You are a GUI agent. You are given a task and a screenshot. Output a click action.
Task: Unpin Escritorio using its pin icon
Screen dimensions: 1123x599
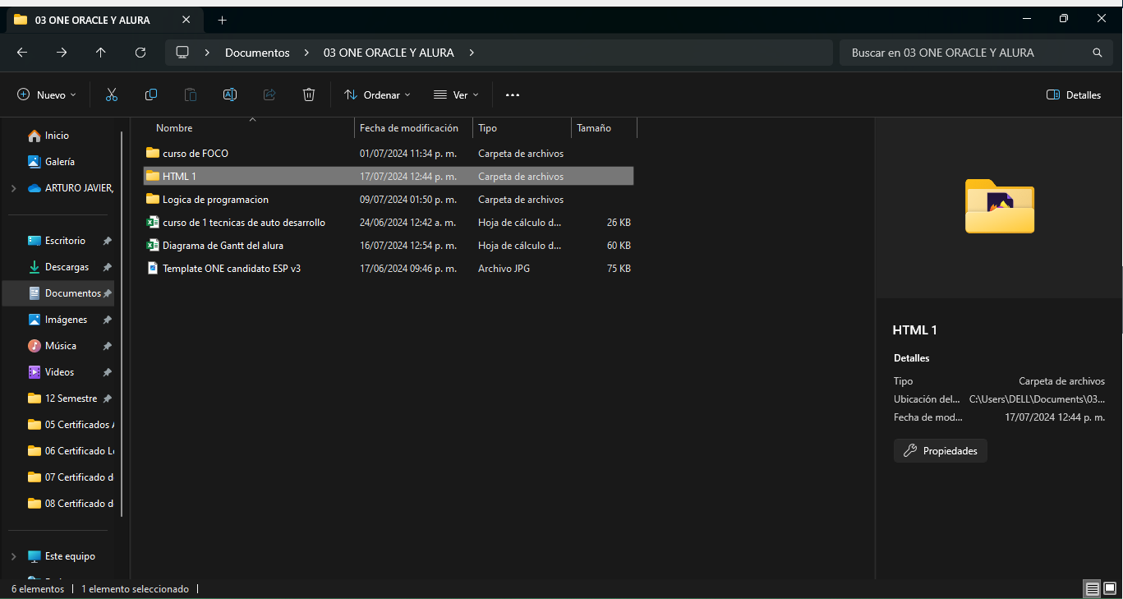coord(107,241)
